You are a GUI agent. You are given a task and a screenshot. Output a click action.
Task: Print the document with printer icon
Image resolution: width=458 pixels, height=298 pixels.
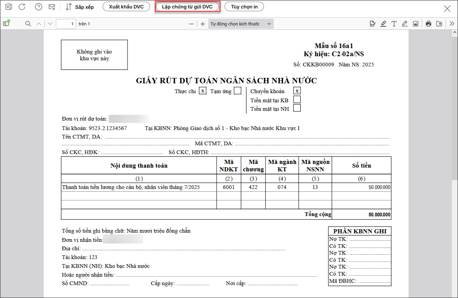pyautogui.click(x=429, y=24)
